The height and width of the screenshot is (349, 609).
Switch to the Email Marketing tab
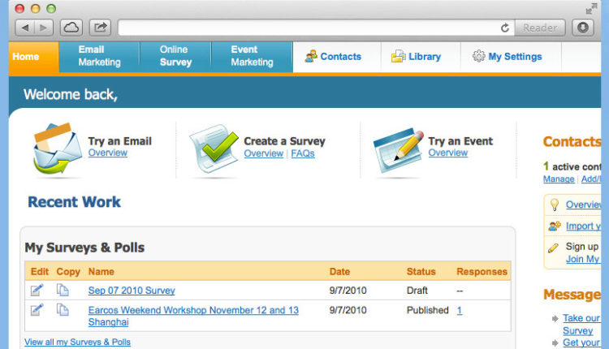[99, 57]
